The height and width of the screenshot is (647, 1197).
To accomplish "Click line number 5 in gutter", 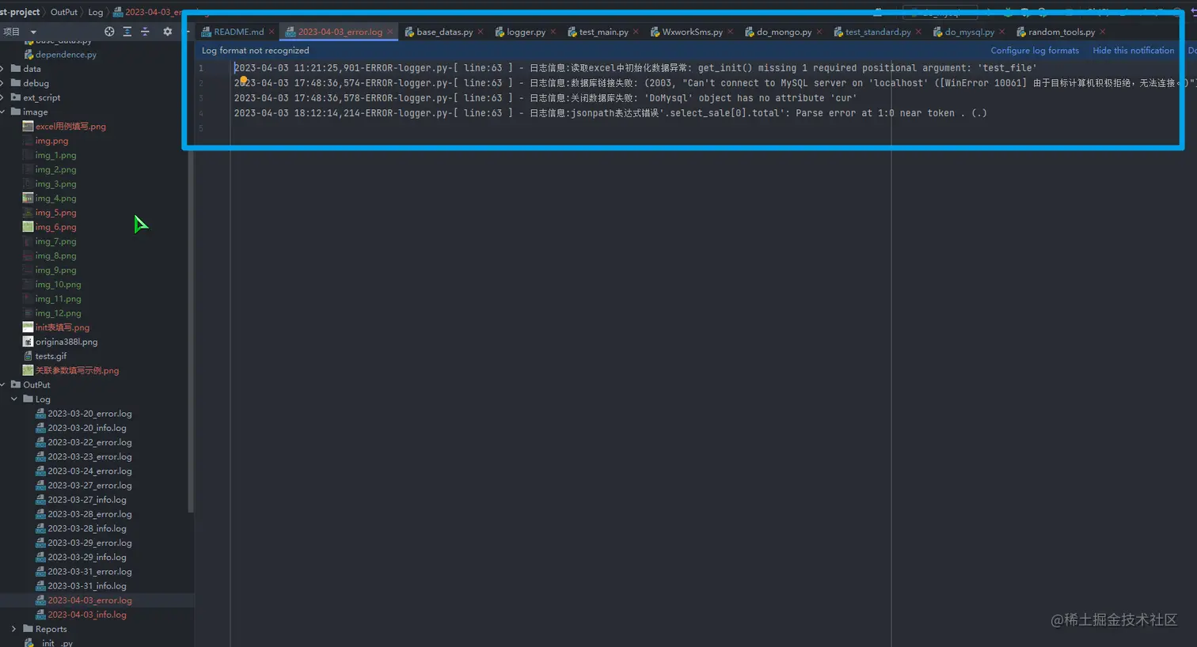I will [x=201, y=128].
